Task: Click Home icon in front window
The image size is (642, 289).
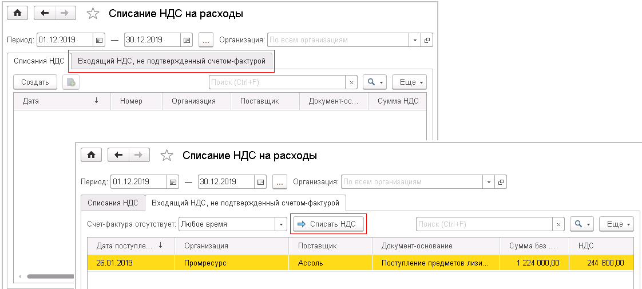Action: pos(92,155)
